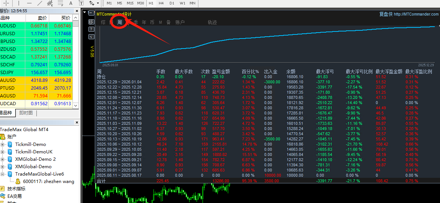
Task: Open the M statistics tab
Action: tap(161, 22)
